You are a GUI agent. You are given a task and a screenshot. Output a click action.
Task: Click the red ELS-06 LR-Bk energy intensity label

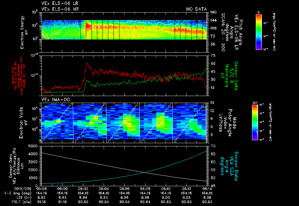(x=18, y=76)
